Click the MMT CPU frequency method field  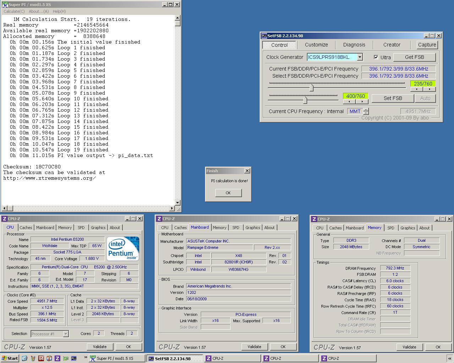coord(355,111)
